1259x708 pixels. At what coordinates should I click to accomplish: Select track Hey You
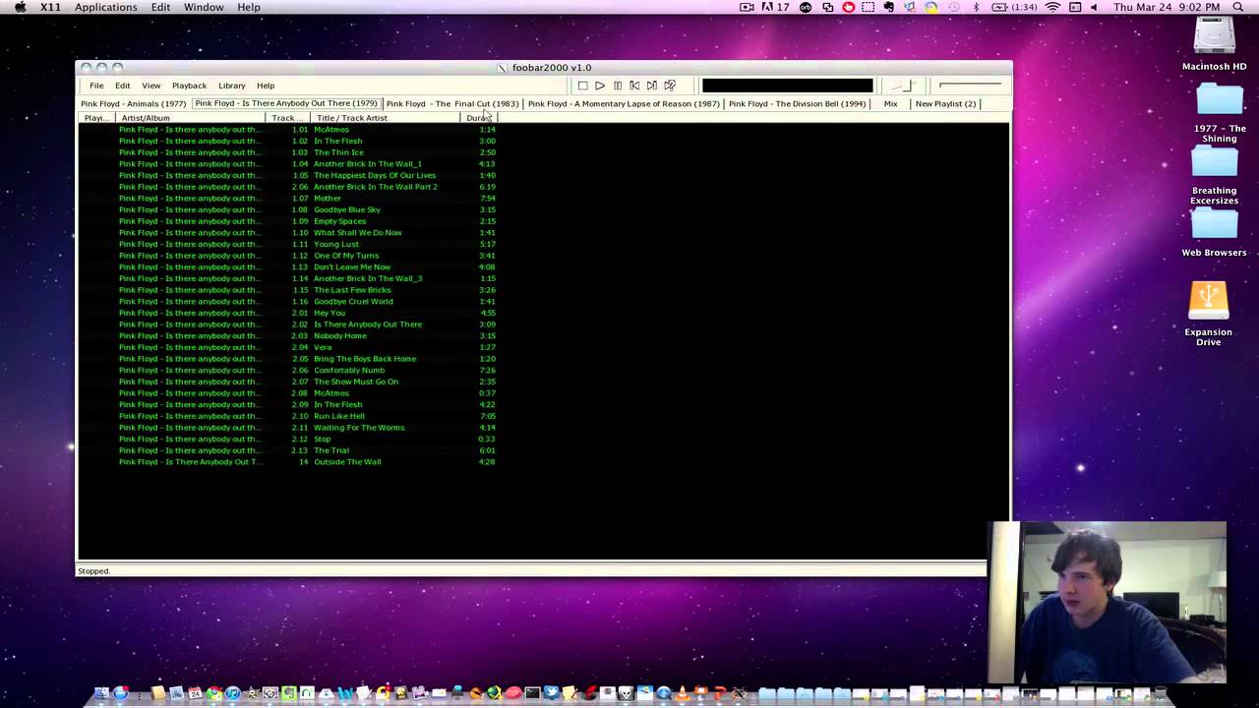point(330,313)
